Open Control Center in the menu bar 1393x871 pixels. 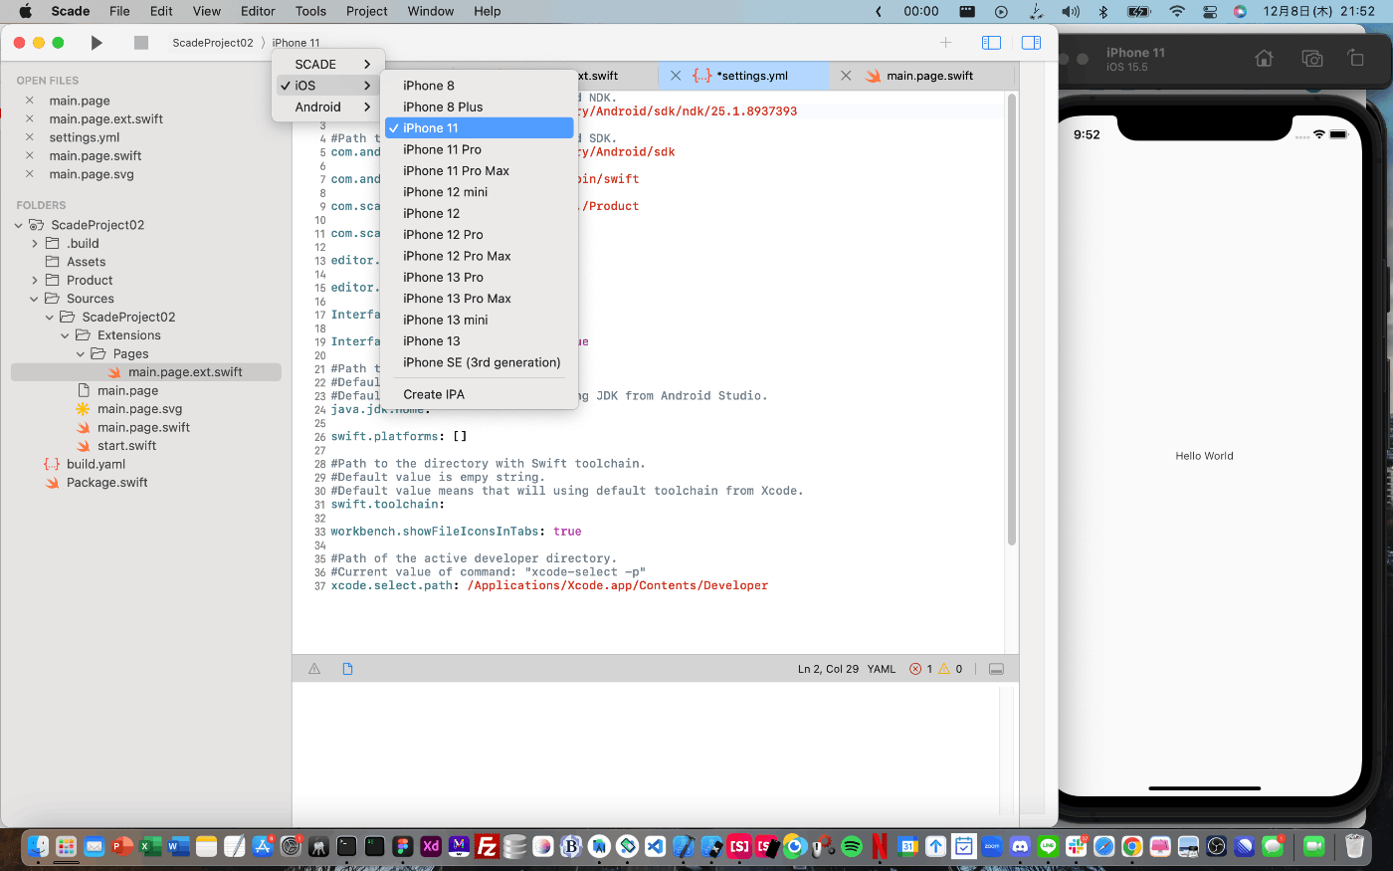1210,11
